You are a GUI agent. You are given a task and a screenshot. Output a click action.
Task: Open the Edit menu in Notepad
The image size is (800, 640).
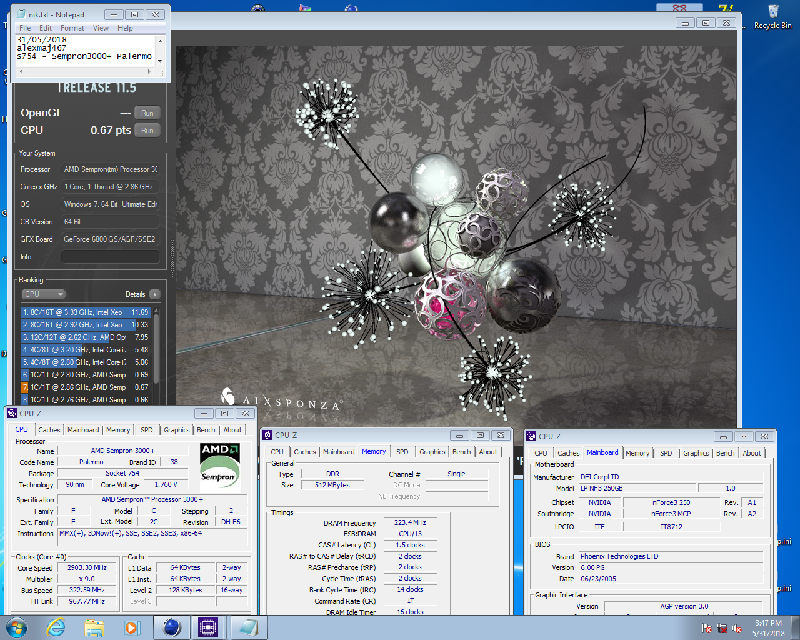pos(46,28)
